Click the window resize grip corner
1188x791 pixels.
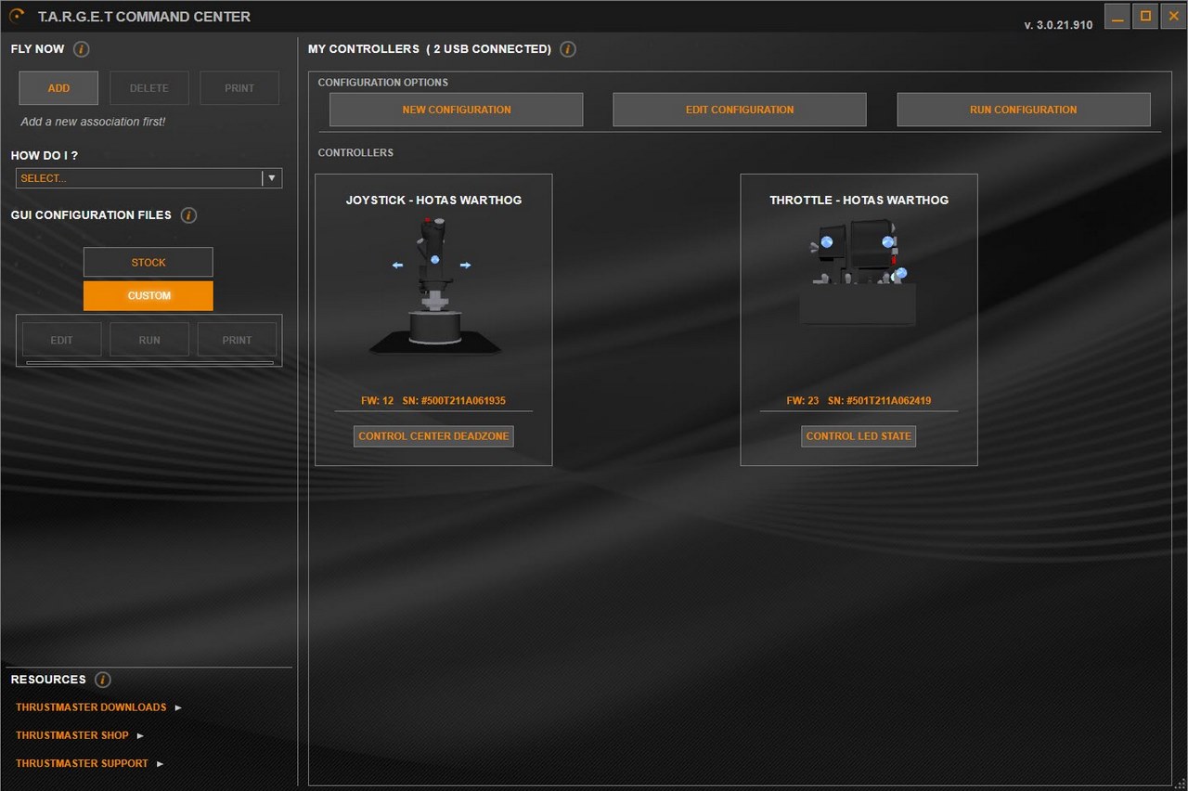tap(1180, 784)
